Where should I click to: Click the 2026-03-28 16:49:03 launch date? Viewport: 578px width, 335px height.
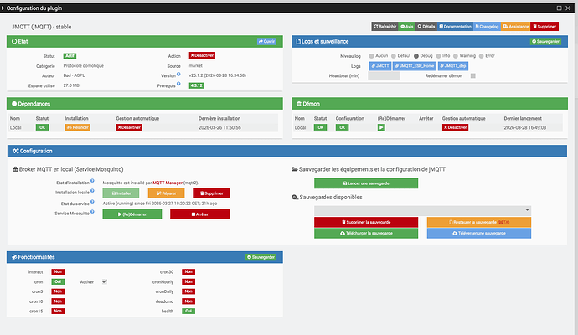pyautogui.click(x=525, y=127)
